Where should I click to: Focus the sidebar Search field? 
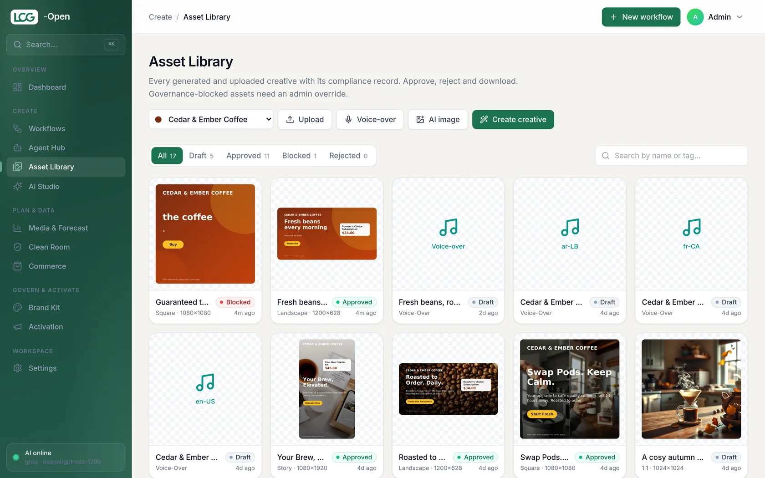click(x=66, y=45)
